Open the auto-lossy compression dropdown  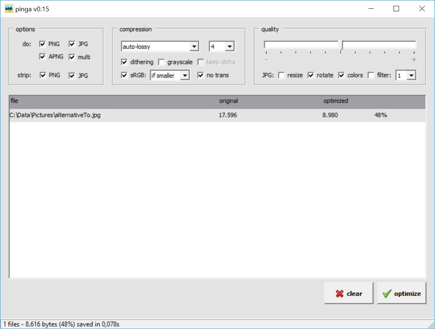click(196, 46)
